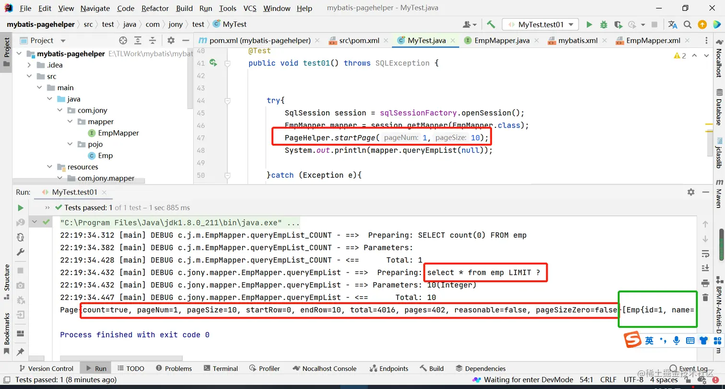Toggle Sogou English/Chinese mode button
This screenshot has width=725, height=389.
point(649,341)
